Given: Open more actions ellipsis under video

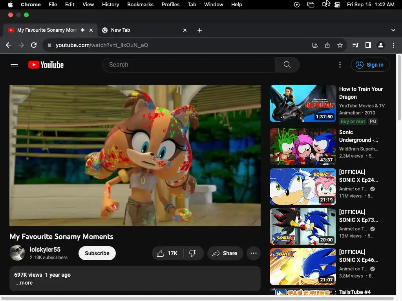Looking at the screenshot, I should (254, 254).
